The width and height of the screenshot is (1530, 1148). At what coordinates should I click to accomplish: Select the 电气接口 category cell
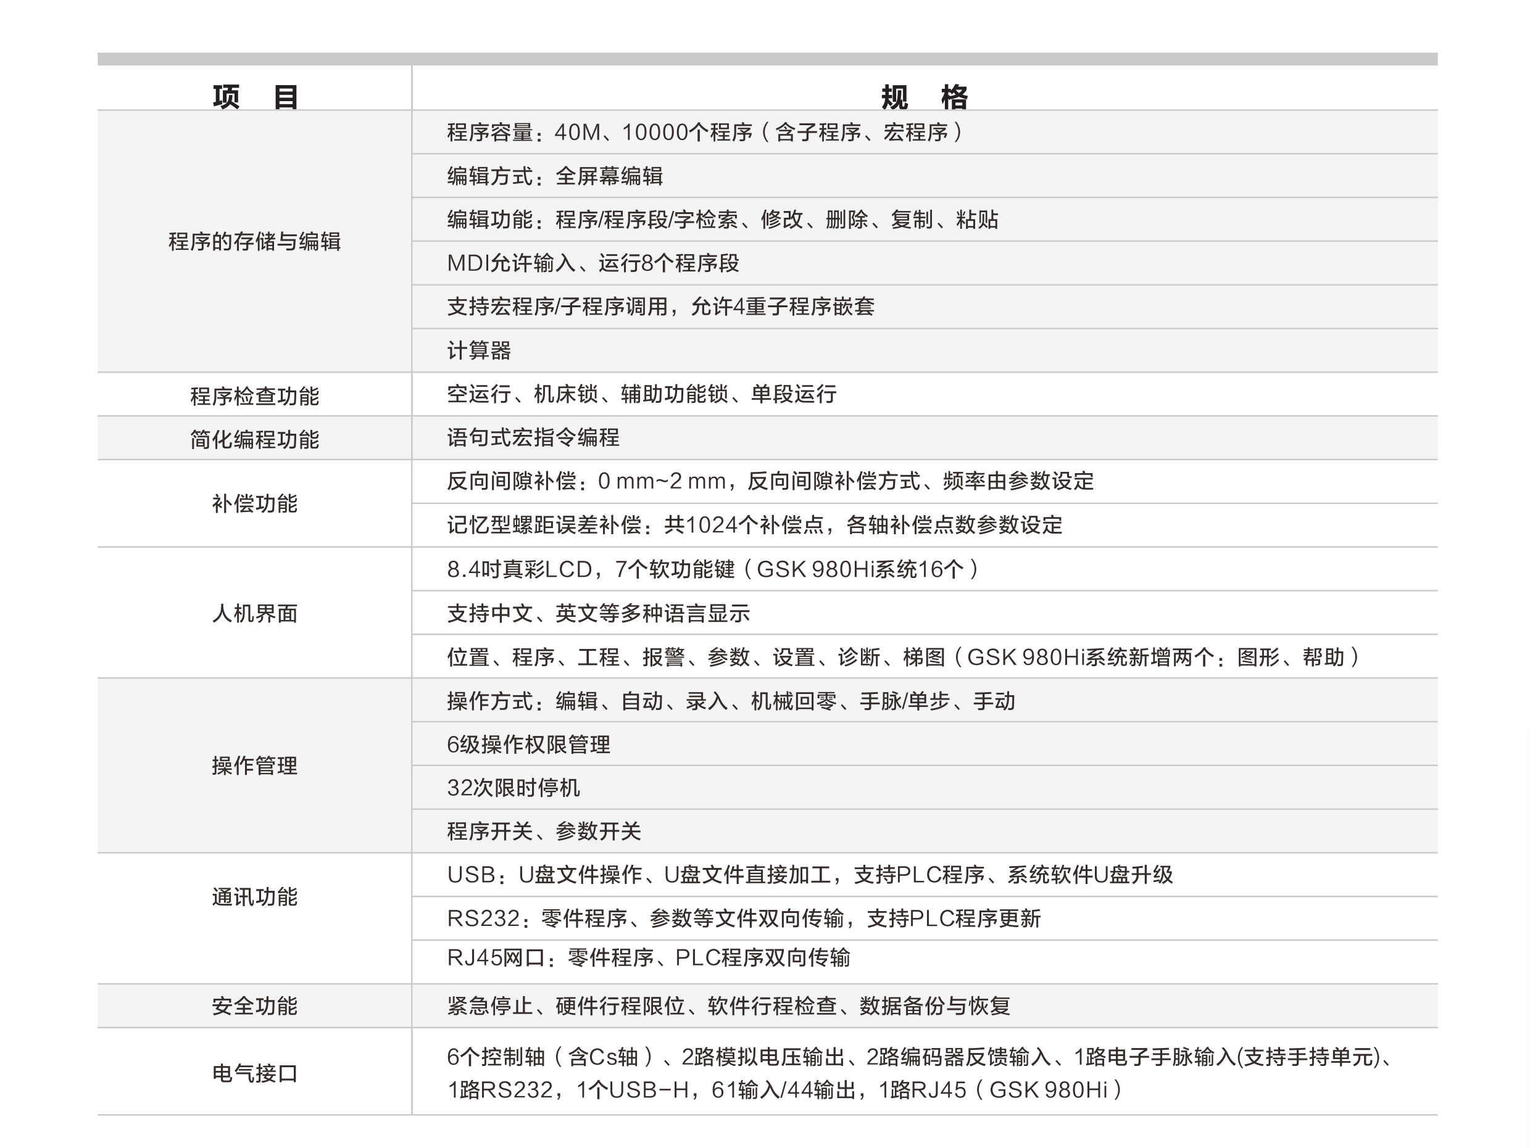coord(254,1073)
